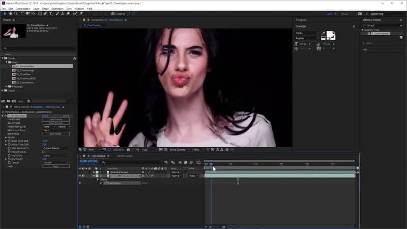Click the Project panel search field

click(x=39, y=48)
